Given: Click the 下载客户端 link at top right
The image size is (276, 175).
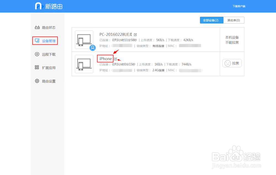Looking at the screenshot, I should [239, 6].
